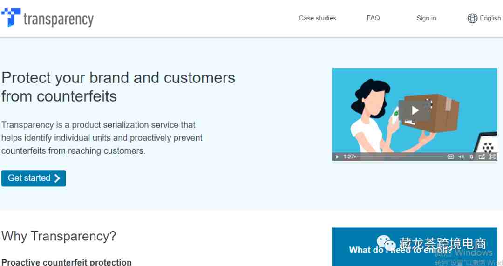This screenshot has width=503, height=266.
Task: Click the transparency wordmark text
Action: coord(59,20)
